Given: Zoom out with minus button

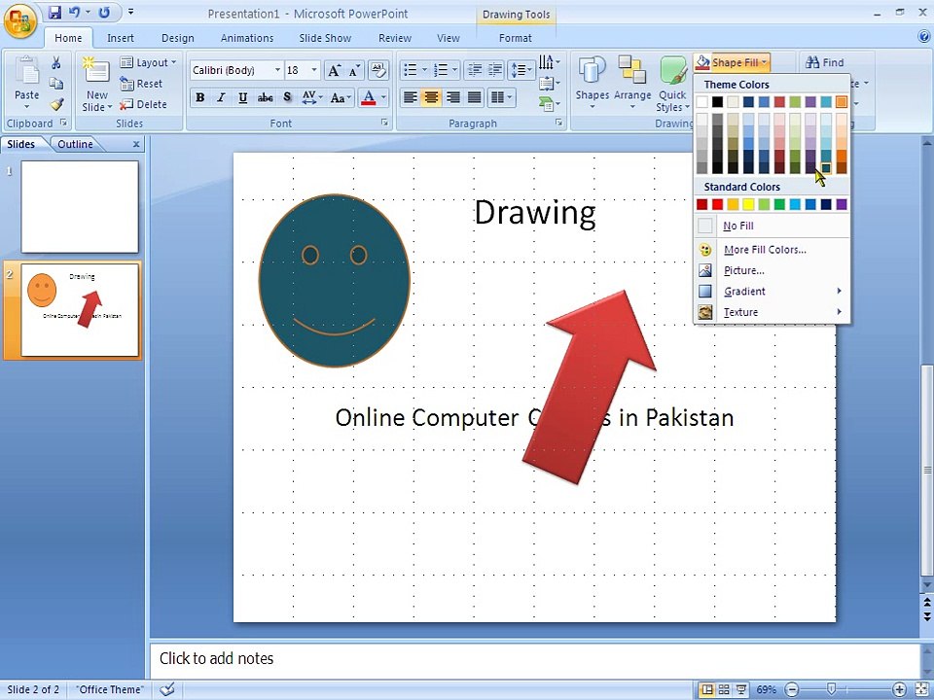Looking at the screenshot, I should (x=792, y=690).
